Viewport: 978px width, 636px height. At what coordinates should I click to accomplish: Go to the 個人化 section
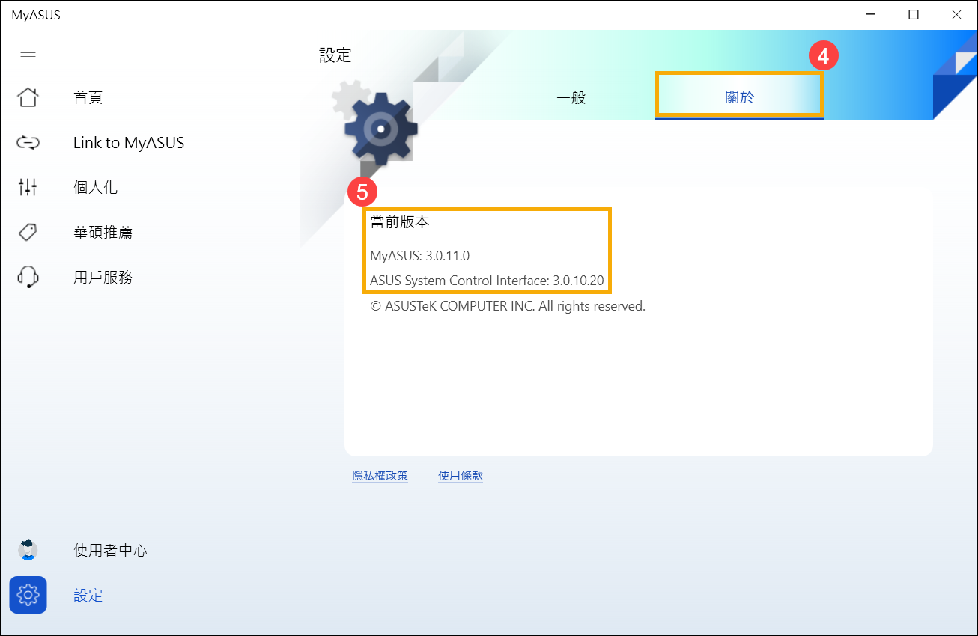coord(95,187)
